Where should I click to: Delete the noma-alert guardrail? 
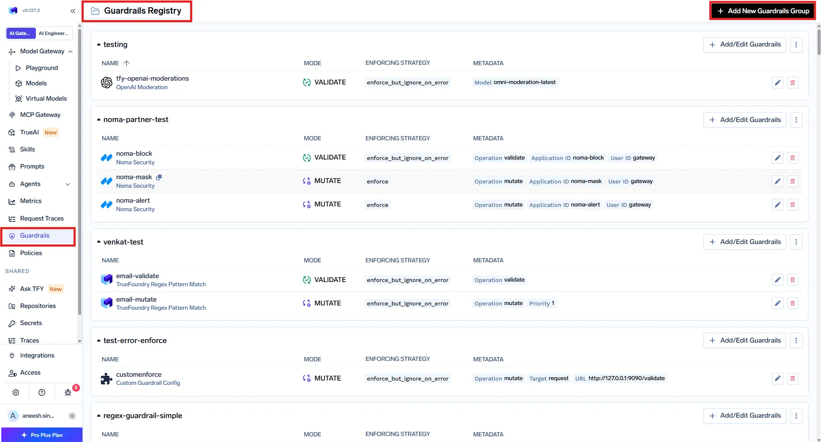792,205
